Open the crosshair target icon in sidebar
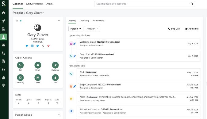Screen dimensions: 207x119 coord(3,85)
